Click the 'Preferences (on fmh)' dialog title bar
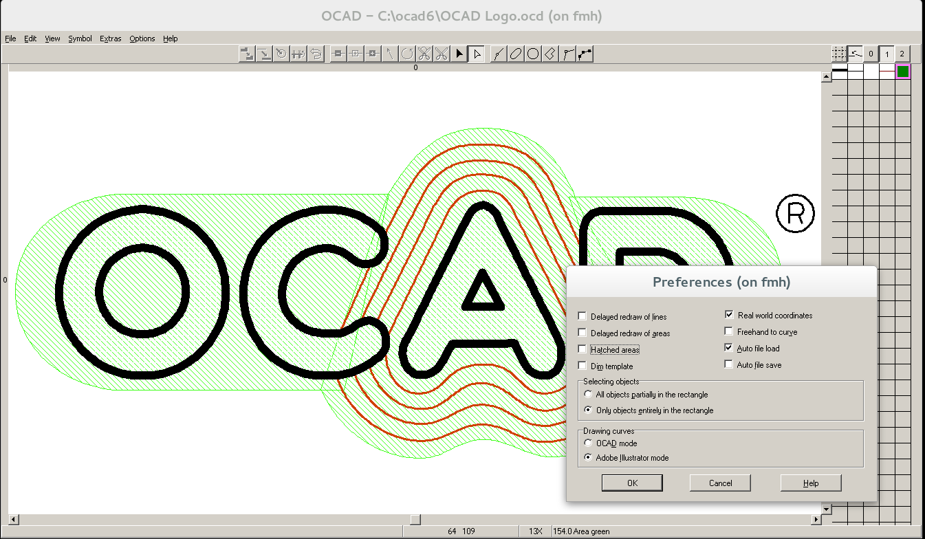 tap(721, 282)
